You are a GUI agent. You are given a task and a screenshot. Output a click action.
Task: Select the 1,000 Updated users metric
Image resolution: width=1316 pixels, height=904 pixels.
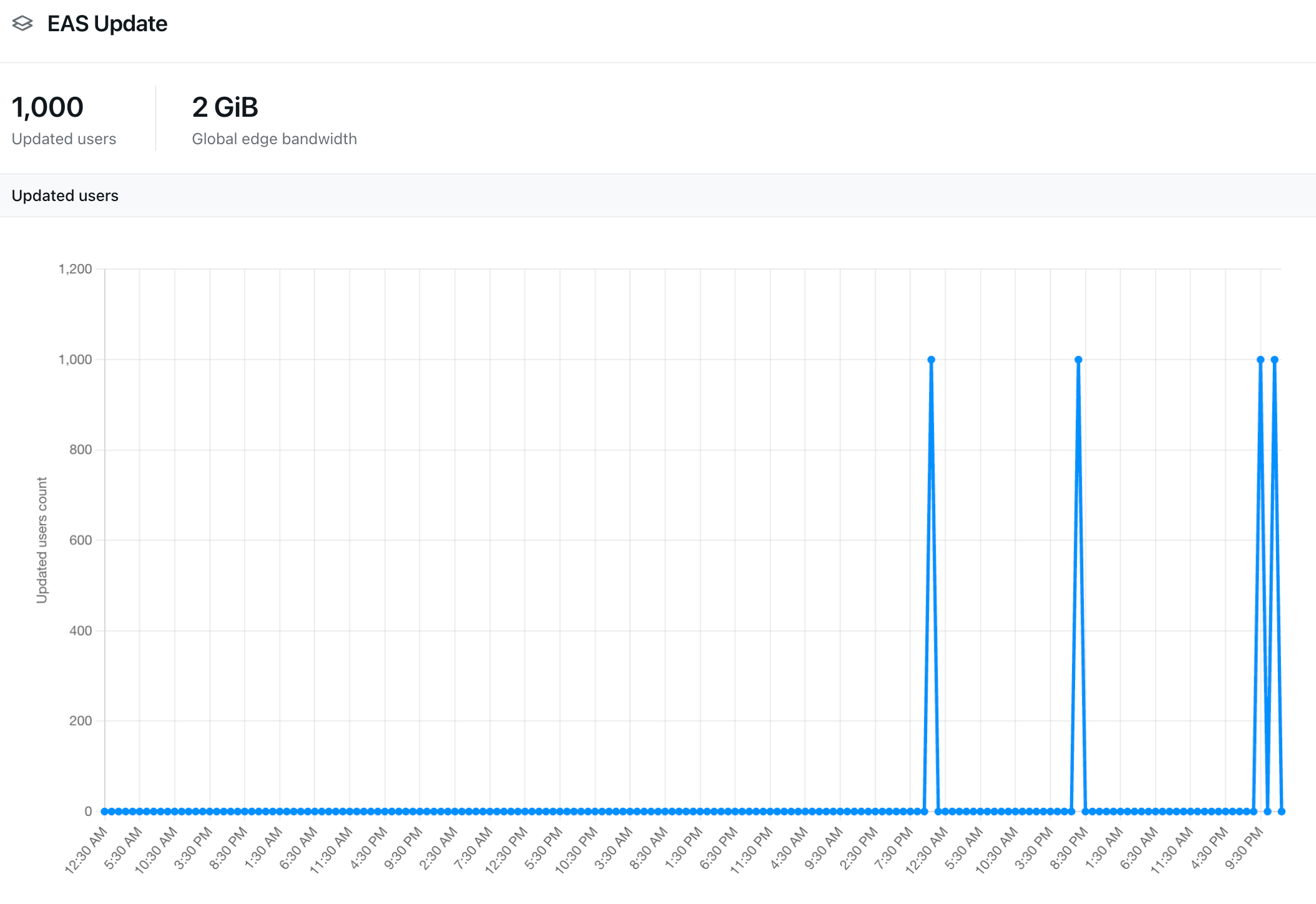click(47, 107)
